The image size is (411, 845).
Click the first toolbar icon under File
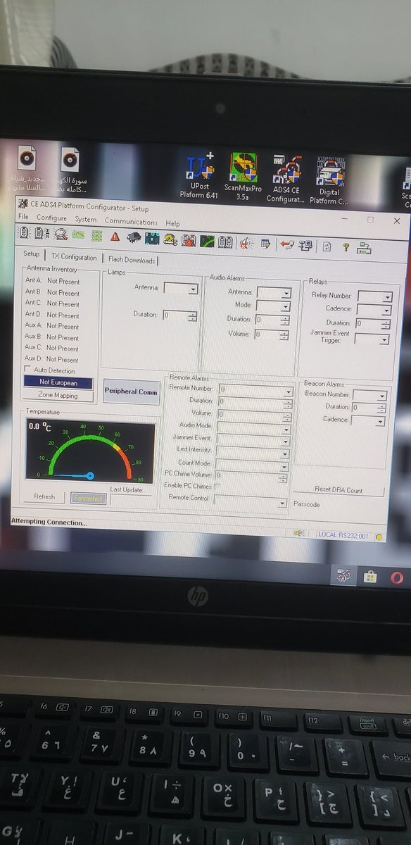[x=23, y=233]
